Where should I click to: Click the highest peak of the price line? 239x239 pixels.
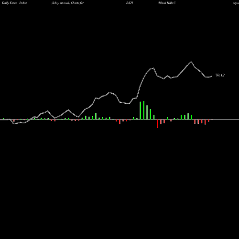point(191,62)
